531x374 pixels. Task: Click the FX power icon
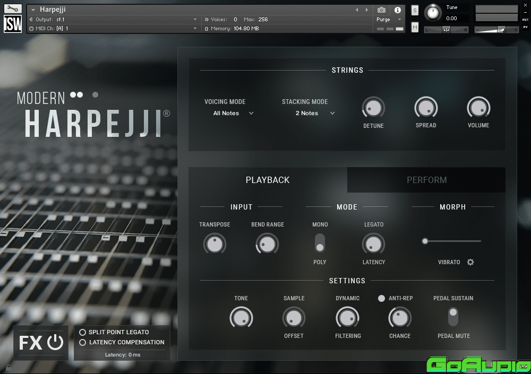point(55,343)
